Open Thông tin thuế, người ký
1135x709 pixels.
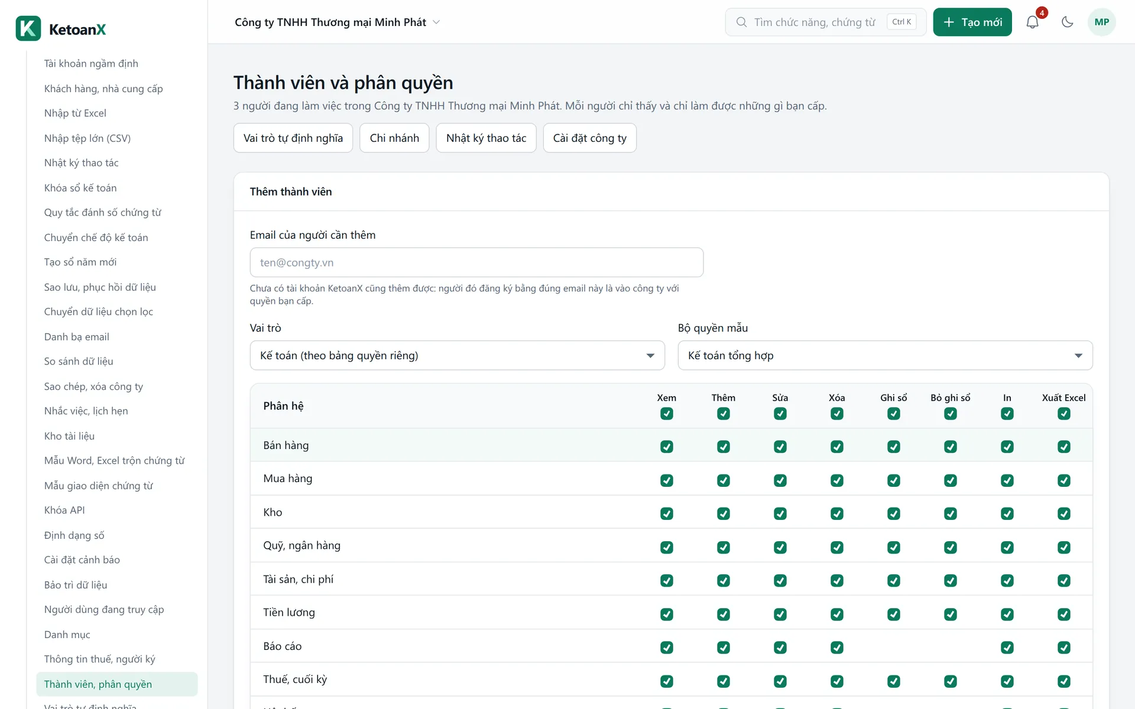click(x=100, y=659)
